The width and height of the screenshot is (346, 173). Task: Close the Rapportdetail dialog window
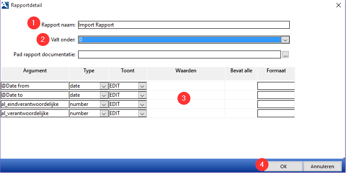tap(338, 6)
